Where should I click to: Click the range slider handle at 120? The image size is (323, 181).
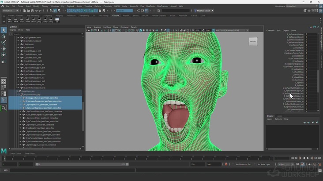coord(127,164)
